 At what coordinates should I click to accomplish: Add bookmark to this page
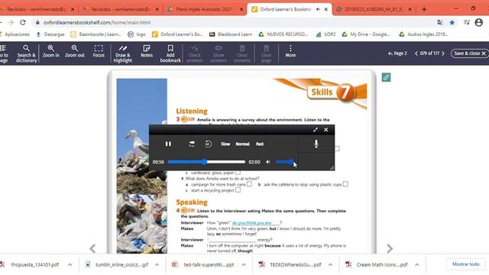[x=170, y=53]
